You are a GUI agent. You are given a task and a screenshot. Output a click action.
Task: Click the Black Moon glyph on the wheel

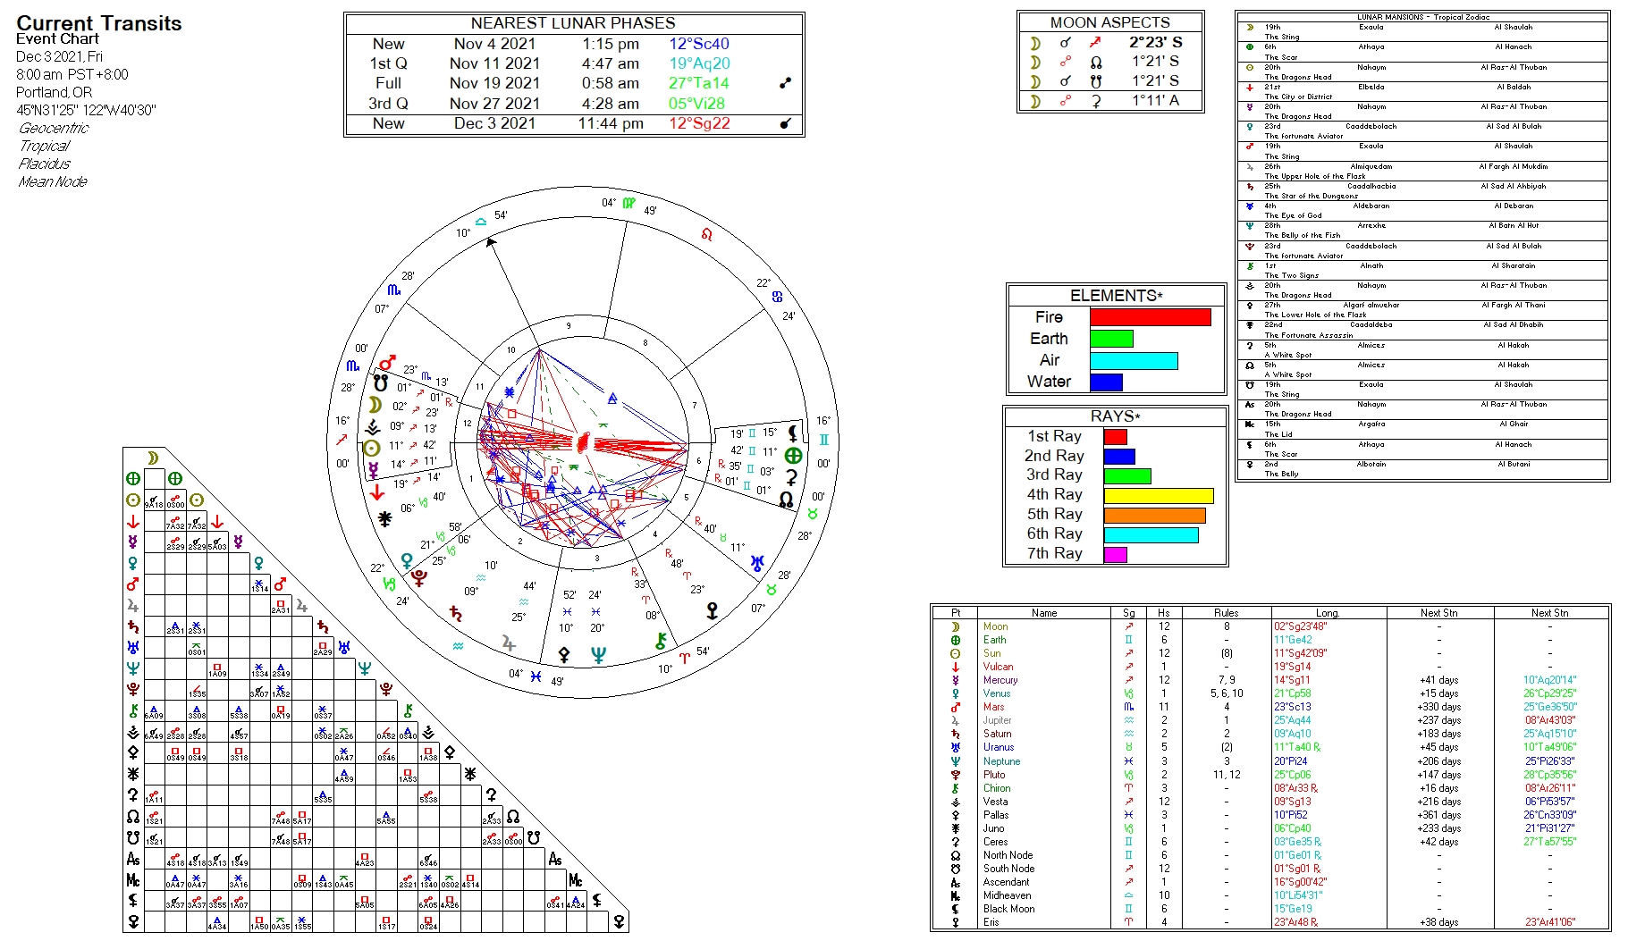pos(792,433)
